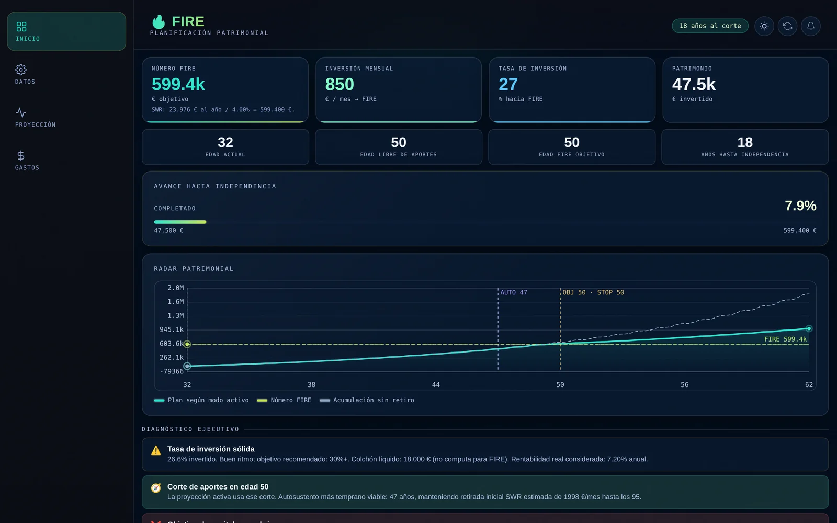Click the 945.1k y-axis label
The height and width of the screenshot is (523, 837).
pos(172,329)
